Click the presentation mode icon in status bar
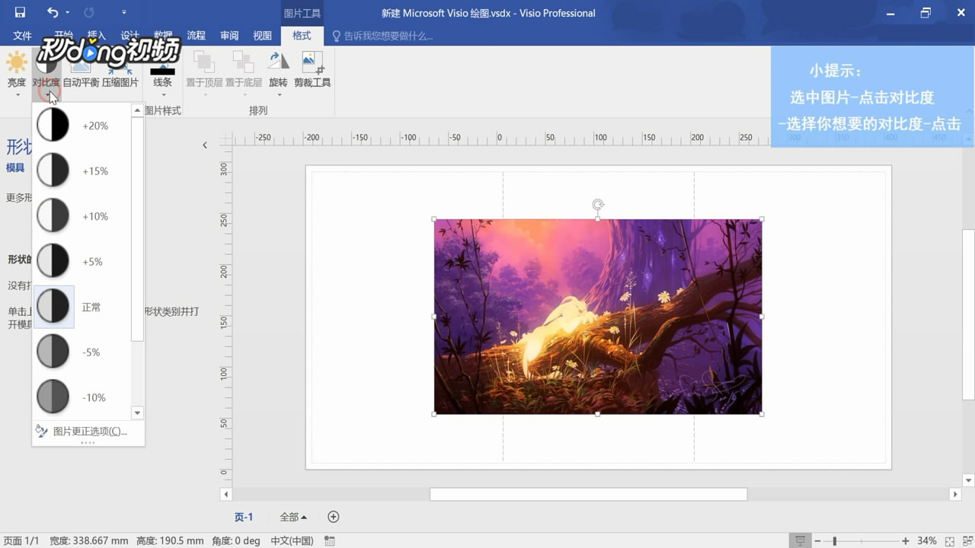975x548 pixels. pyautogui.click(x=800, y=540)
